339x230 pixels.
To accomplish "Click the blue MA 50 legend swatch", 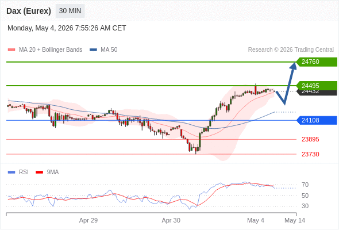I will (x=93, y=50).
